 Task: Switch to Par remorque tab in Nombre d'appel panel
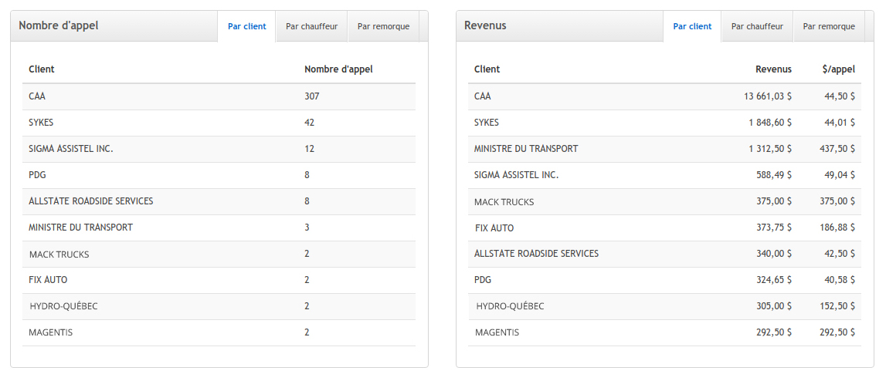point(383,26)
